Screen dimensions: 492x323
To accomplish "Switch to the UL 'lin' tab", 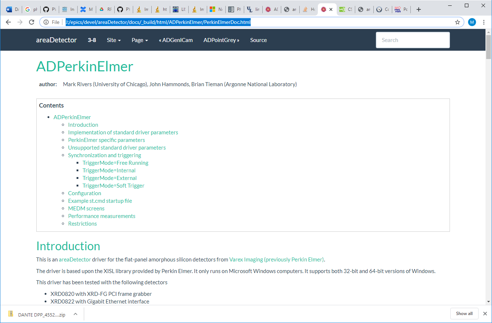I will click(253, 10).
